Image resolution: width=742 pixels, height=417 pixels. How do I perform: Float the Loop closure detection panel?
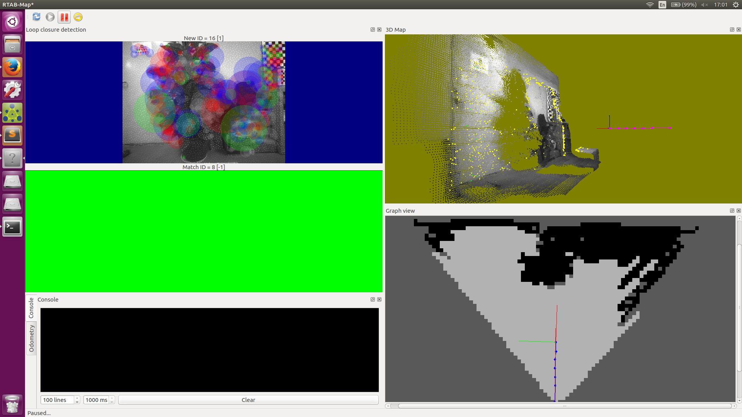tap(373, 30)
